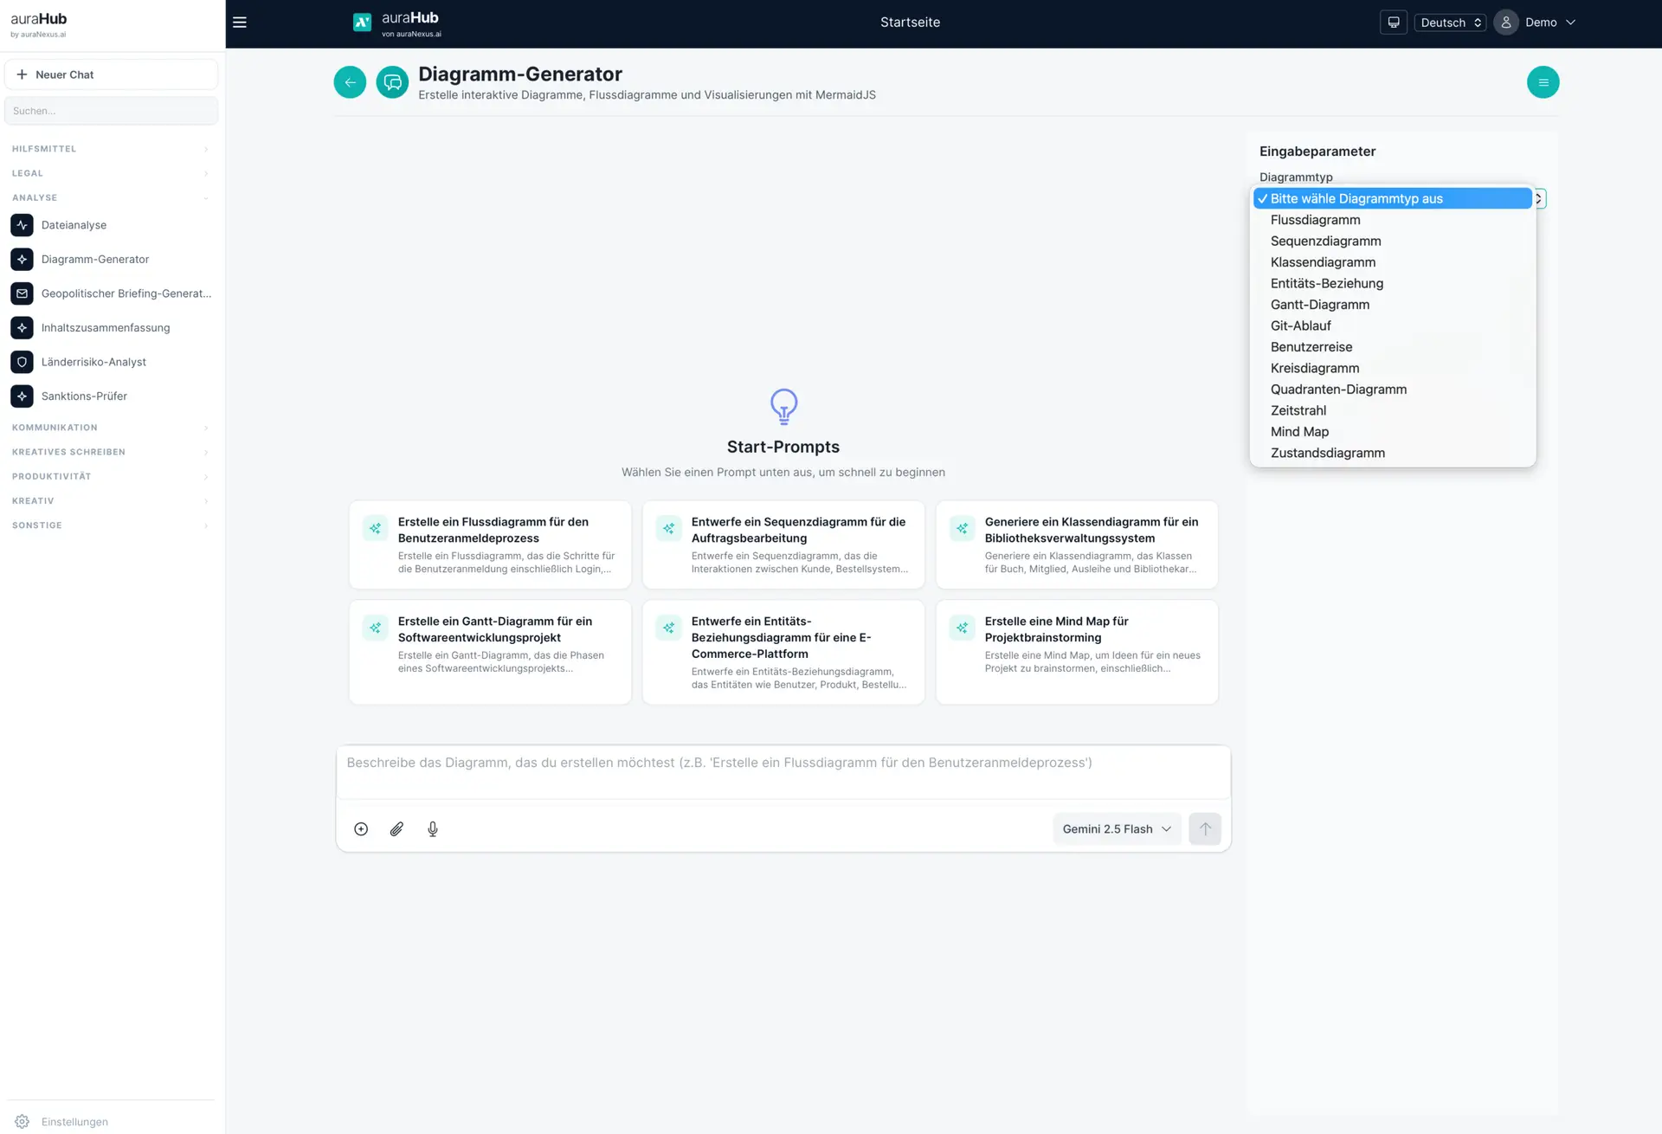Click the hamburger menu icon in top bar
Image resolution: width=1662 pixels, height=1134 pixels.
click(x=240, y=23)
